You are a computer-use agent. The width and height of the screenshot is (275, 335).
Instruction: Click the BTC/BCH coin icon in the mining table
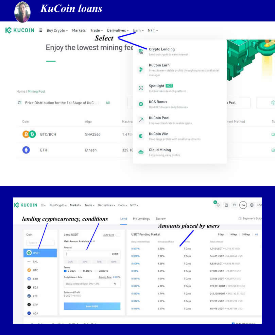(x=29, y=134)
